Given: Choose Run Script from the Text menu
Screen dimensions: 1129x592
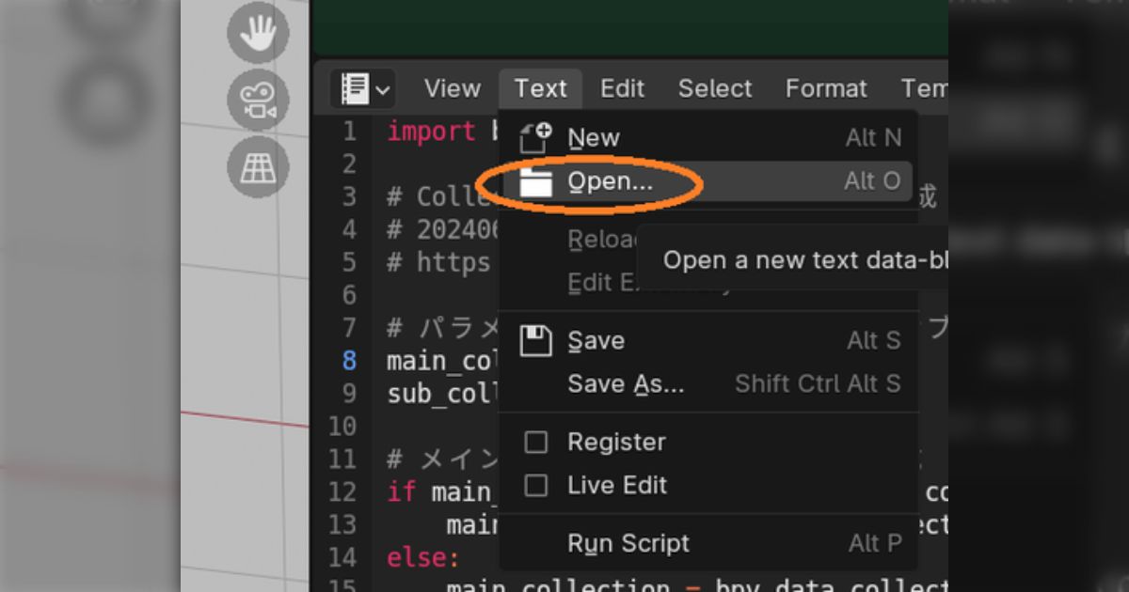Looking at the screenshot, I should (x=628, y=544).
